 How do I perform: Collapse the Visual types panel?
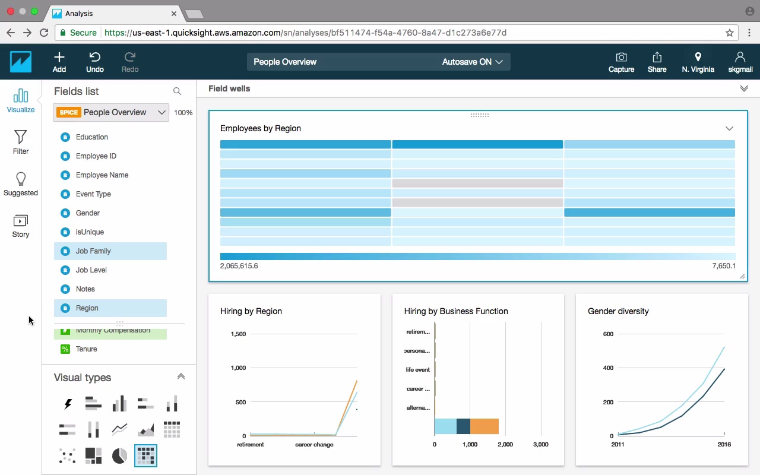tap(181, 376)
